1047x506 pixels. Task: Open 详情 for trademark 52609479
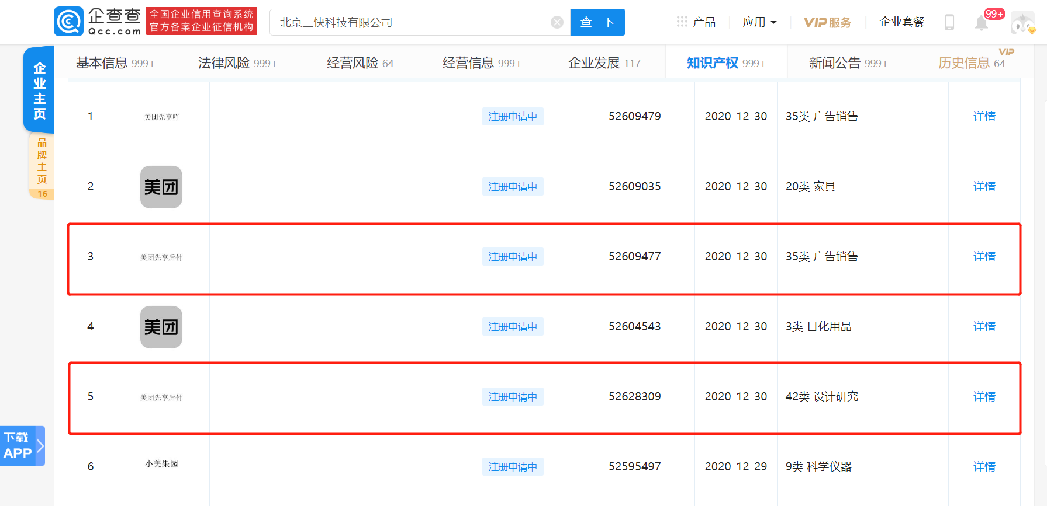(984, 117)
